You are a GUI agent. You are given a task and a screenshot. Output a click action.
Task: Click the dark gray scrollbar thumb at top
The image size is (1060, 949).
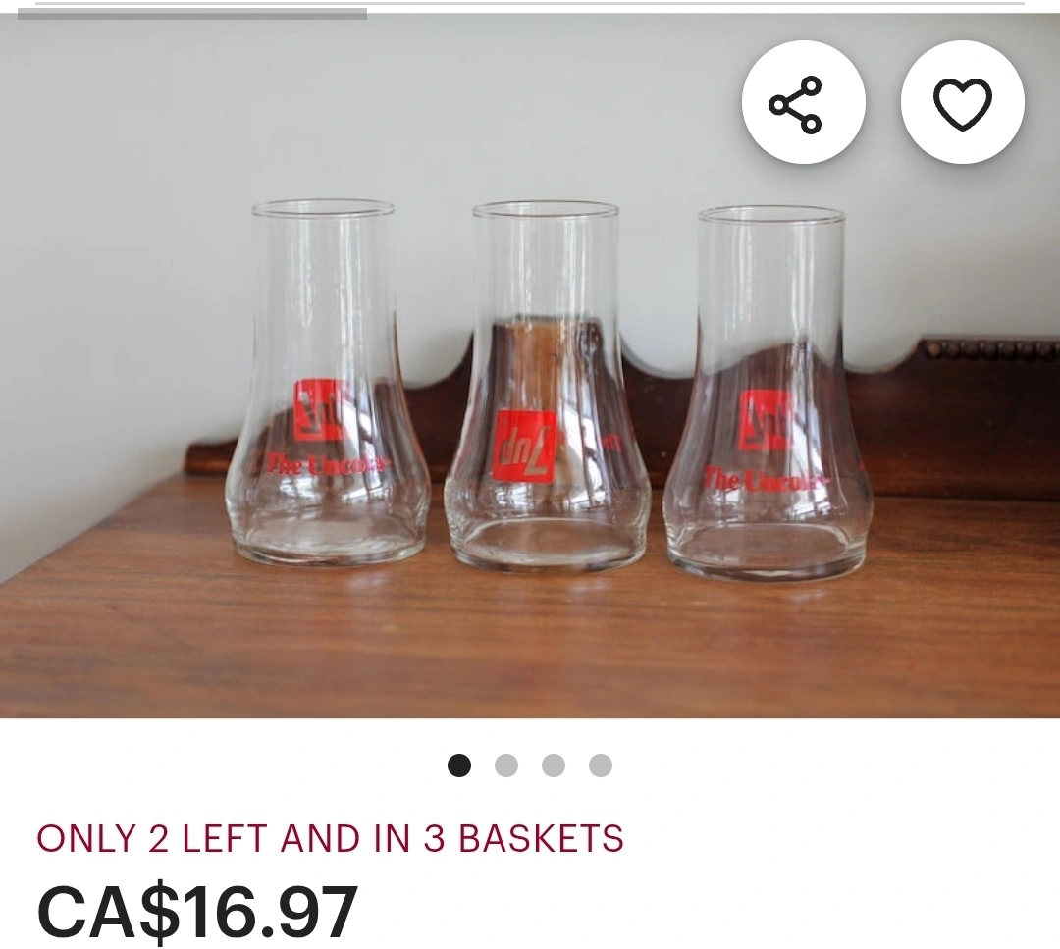coord(192,14)
